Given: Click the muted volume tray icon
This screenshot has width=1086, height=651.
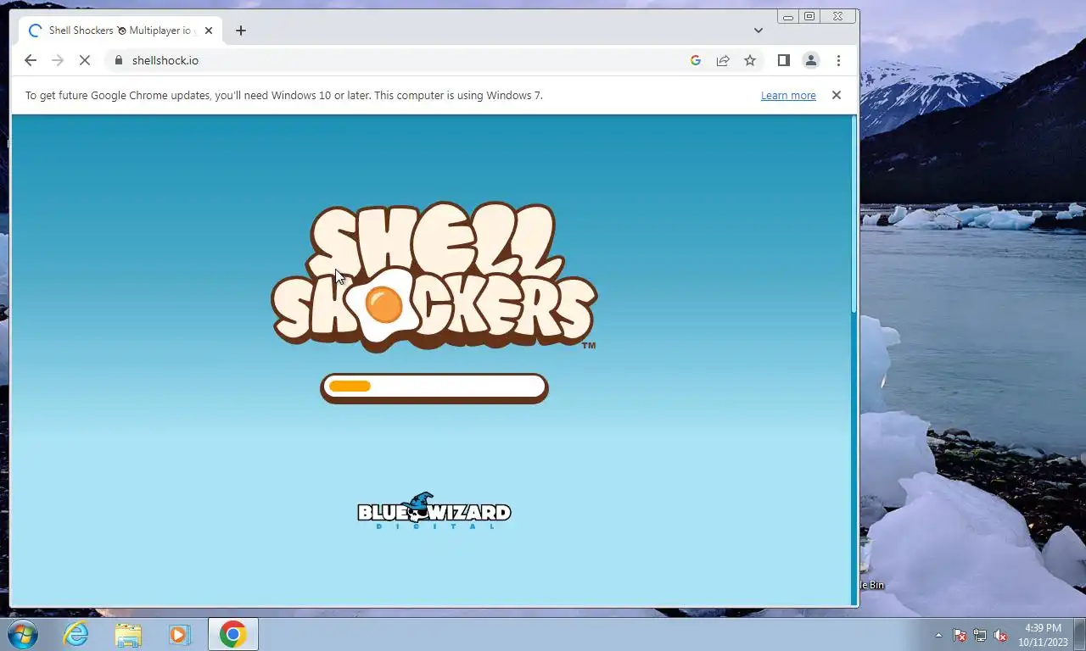Looking at the screenshot, I should (1000, 635).
